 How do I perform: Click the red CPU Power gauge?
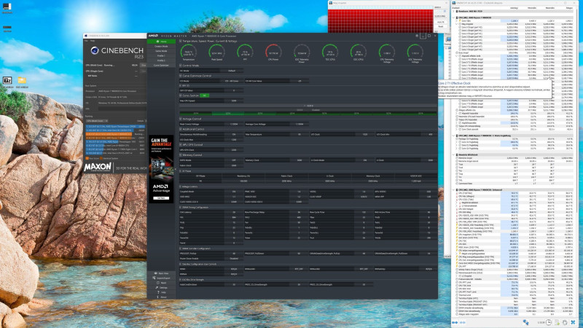pos(273,52)
